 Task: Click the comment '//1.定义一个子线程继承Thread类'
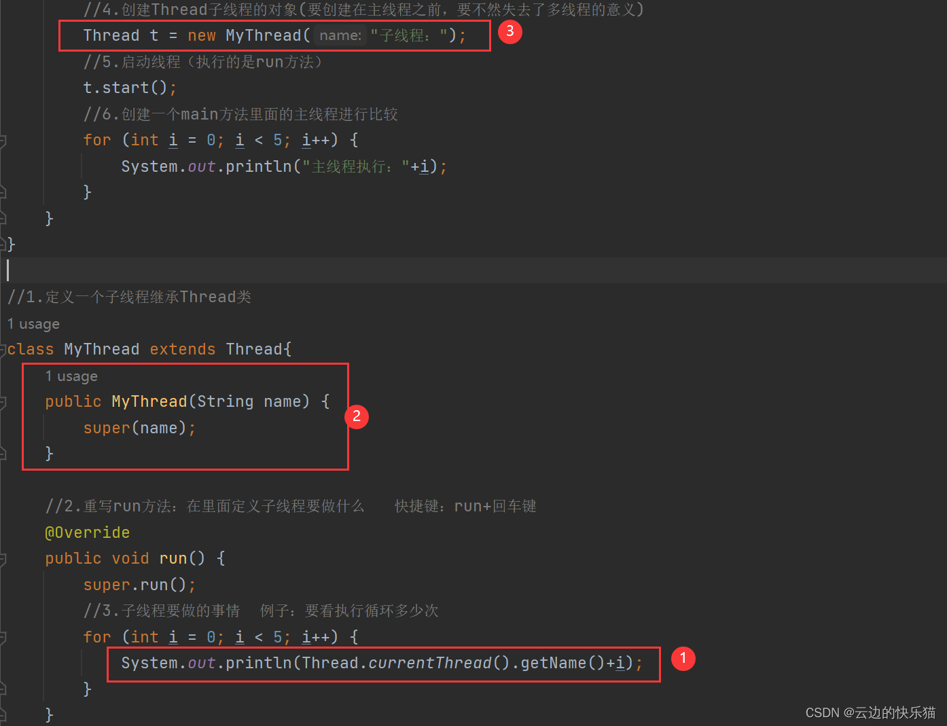point(129,297)
